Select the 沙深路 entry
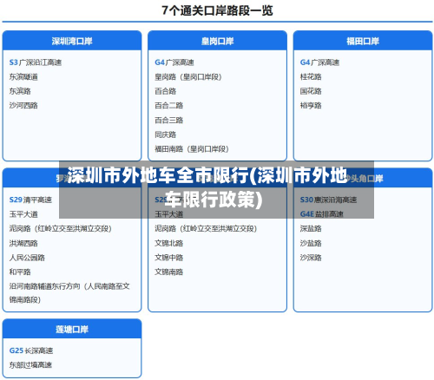 click(x=311, y=258)
